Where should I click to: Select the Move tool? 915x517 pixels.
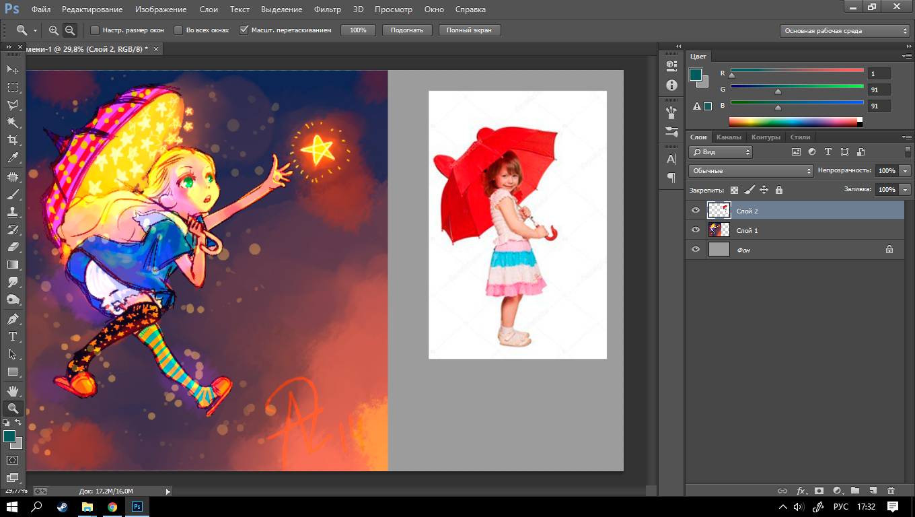pos(13,69)
